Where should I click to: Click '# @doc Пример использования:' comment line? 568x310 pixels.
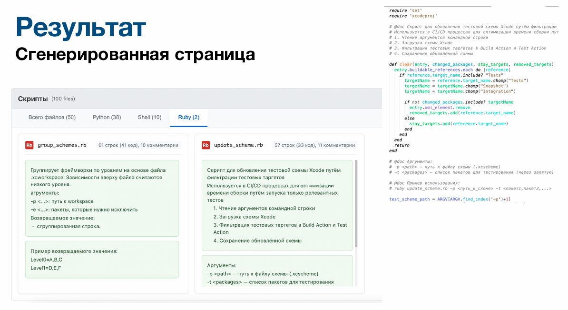coord(424,183)
